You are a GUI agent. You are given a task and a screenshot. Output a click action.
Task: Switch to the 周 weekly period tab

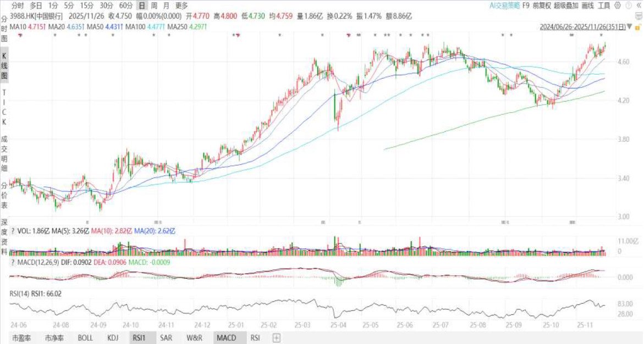coord(154,5)
